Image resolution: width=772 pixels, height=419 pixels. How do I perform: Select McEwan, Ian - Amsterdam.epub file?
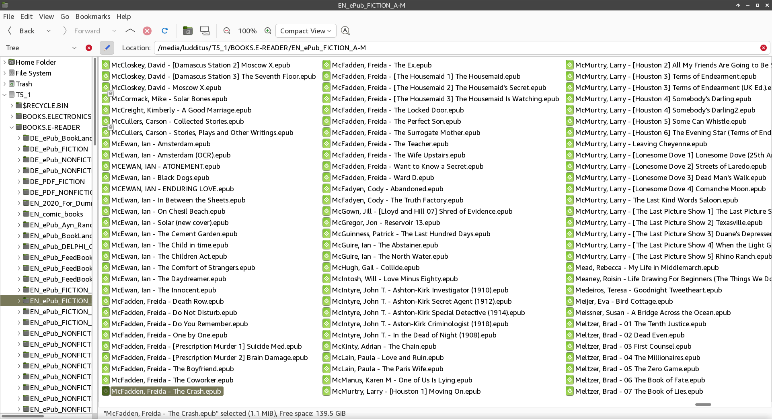tap(160, 144)
